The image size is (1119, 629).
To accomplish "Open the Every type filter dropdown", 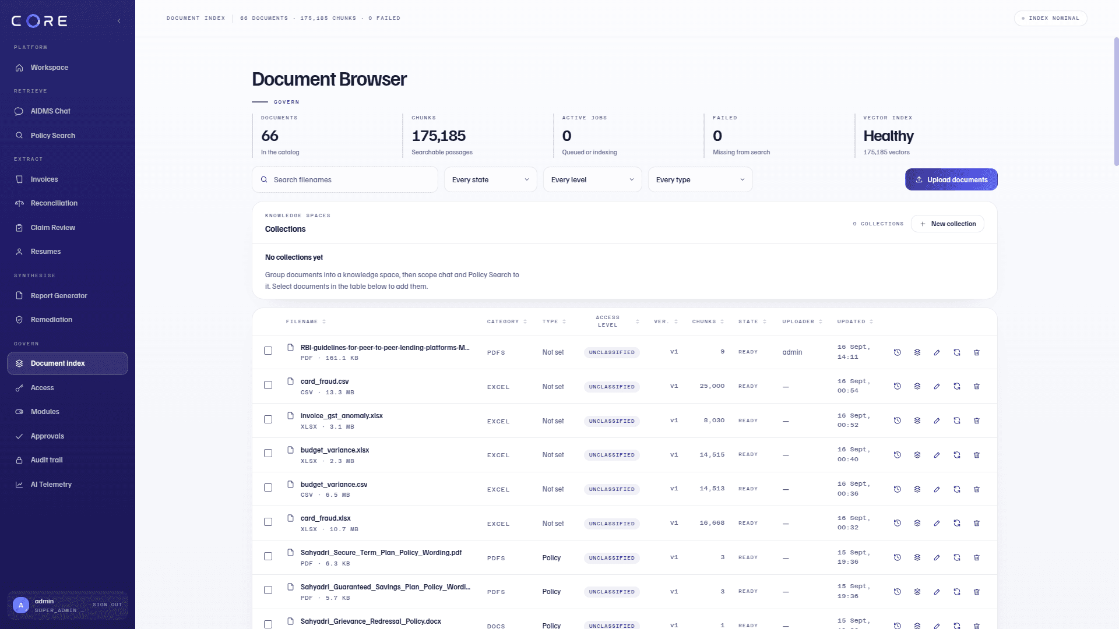I will [700, 179].
